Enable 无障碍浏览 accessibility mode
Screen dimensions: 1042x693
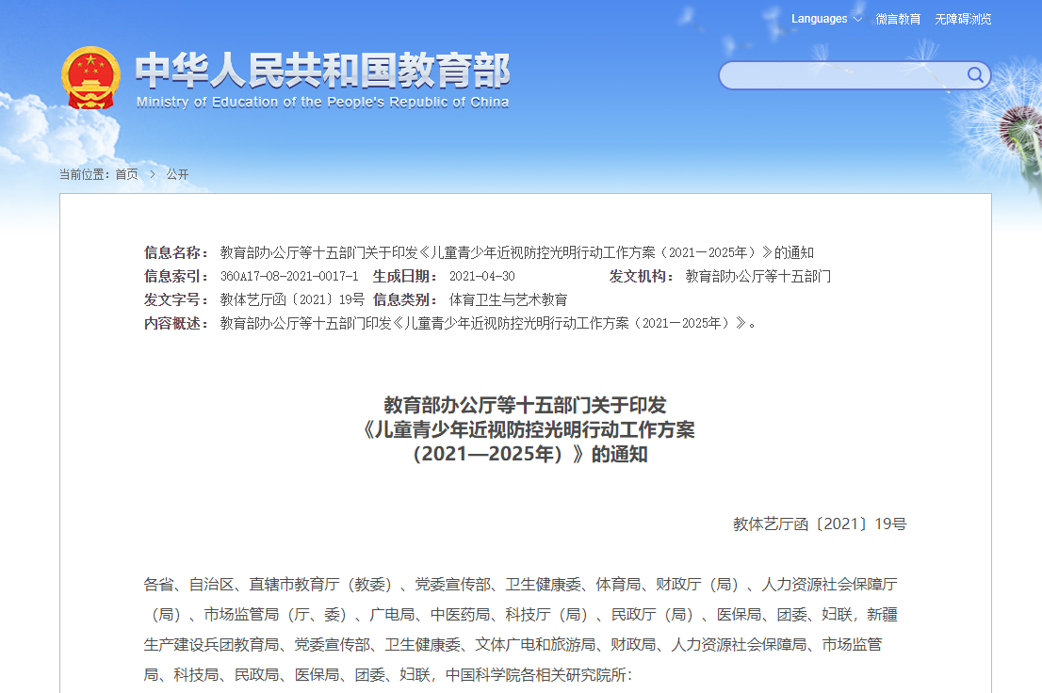coord(963,19)
